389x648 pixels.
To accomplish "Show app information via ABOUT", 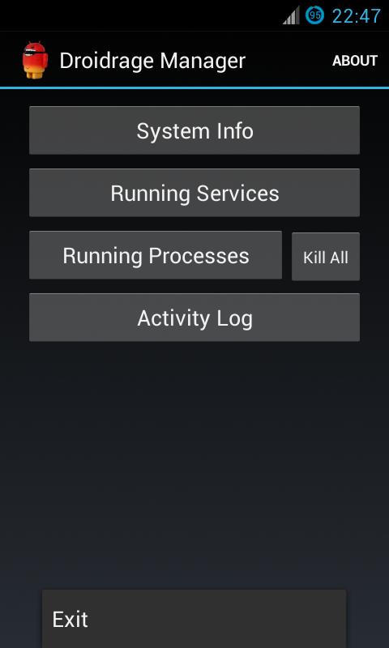I will click(x=355, y=61).
